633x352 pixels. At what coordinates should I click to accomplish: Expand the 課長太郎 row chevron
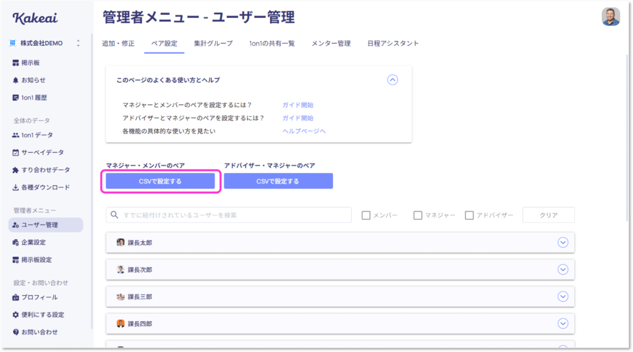563,243
